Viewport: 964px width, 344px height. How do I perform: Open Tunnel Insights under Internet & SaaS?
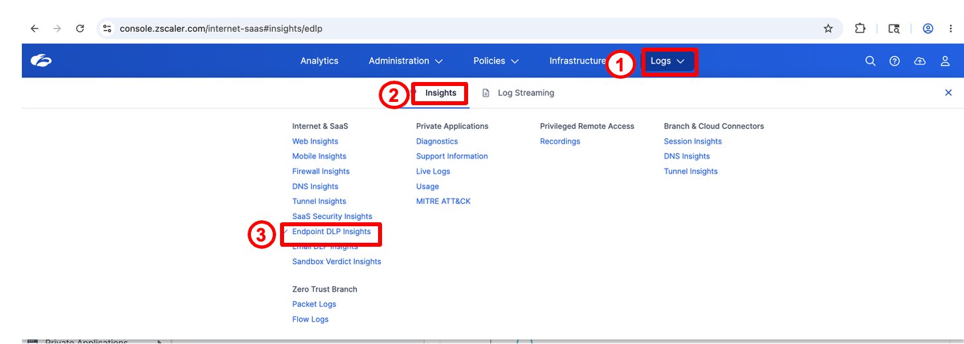point(319,201)
